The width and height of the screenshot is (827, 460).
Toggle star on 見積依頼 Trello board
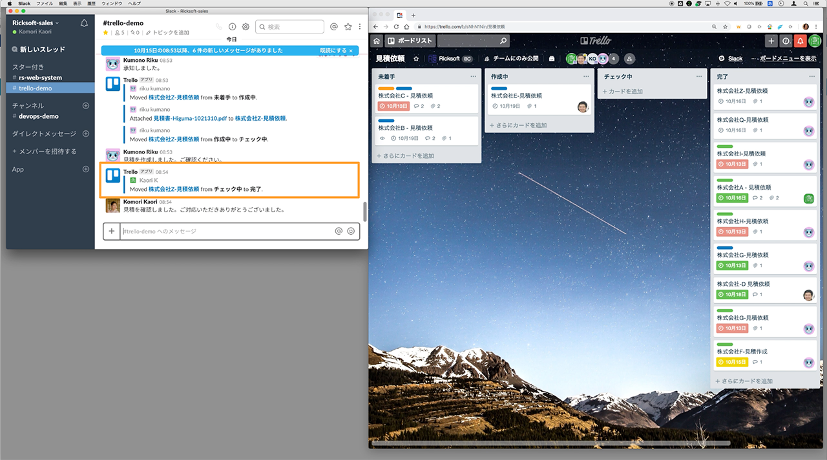coord(416,59)
